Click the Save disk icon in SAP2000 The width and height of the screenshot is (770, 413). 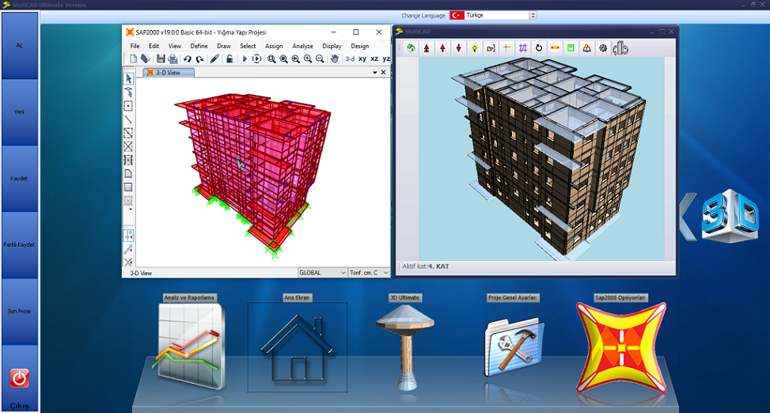click(161, 59)
